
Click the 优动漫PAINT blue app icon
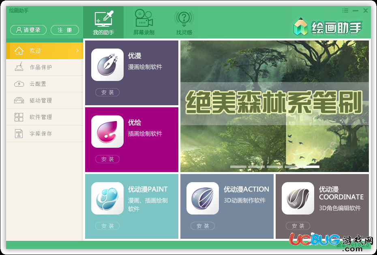click(107, 198)
